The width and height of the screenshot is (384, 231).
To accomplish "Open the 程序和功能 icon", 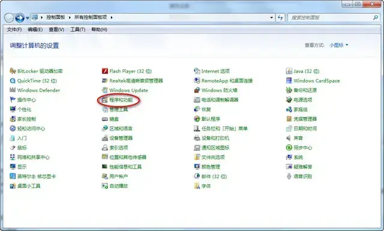I will pyautogui.click(x=105, y=99).
